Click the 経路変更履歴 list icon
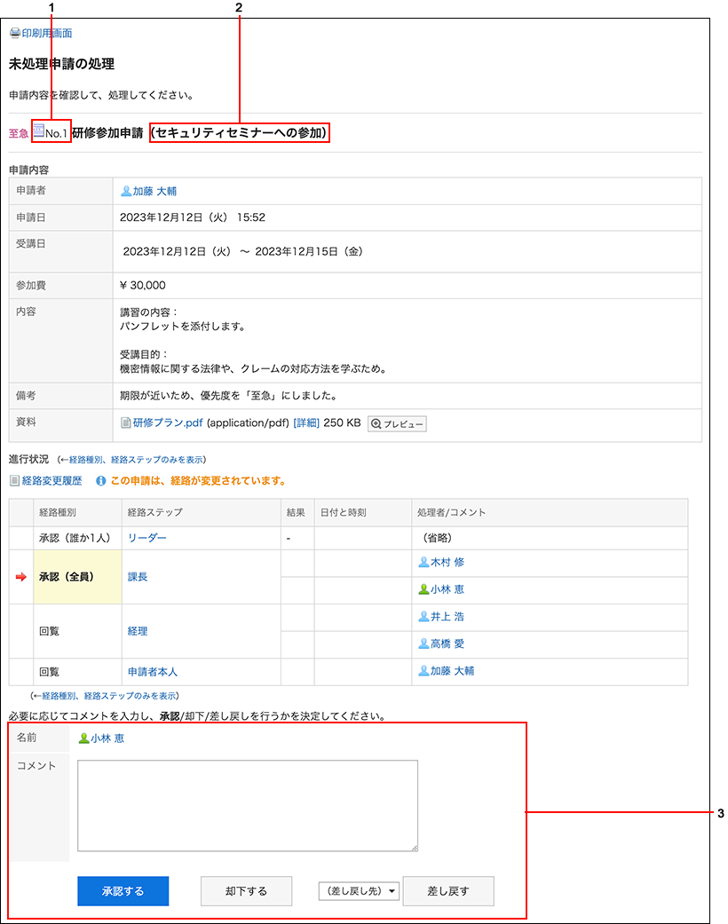 (x=15, y=481)
